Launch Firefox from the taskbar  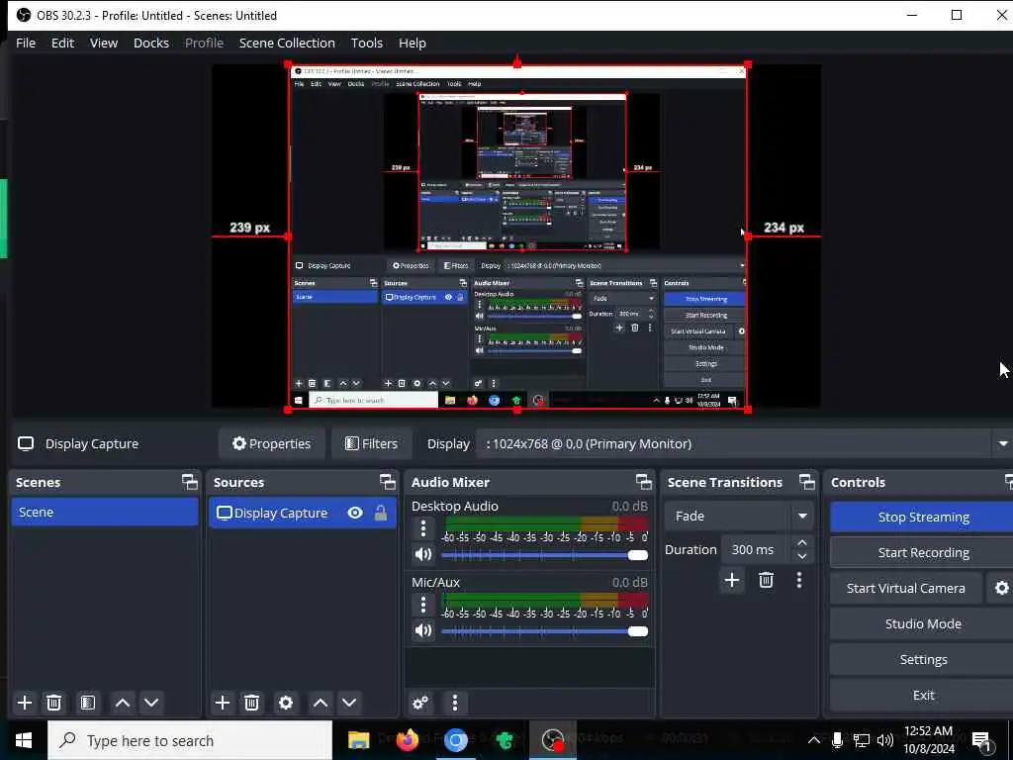407,740
